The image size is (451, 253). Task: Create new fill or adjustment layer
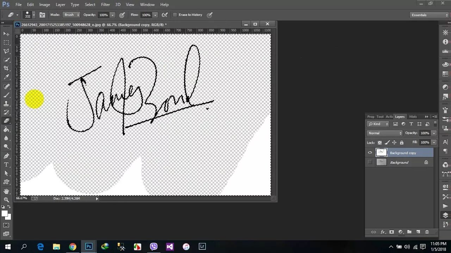(400, 232)
